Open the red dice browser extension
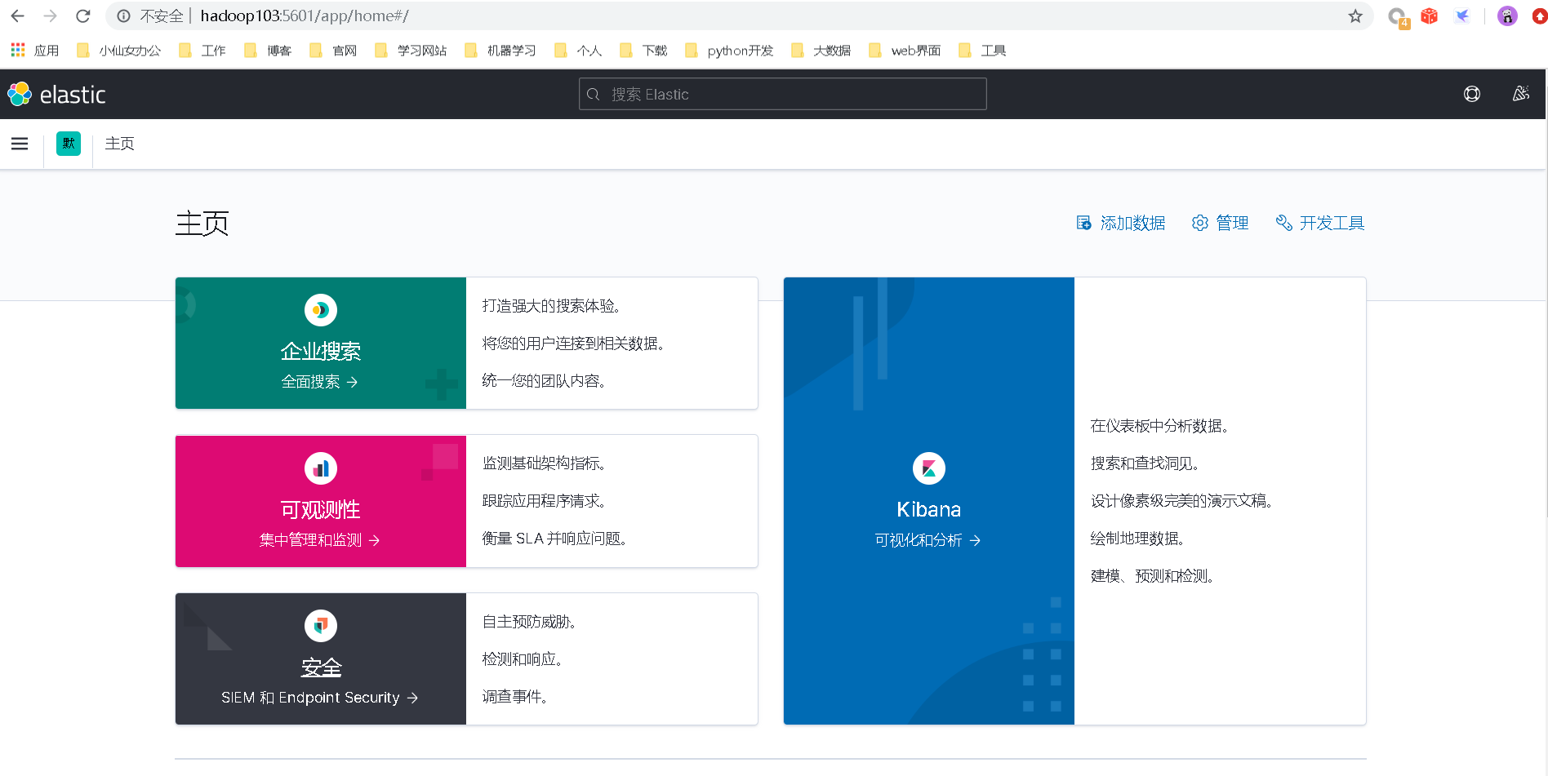Viewport: 1548px width, 776px height. (x=1429, y=16)
